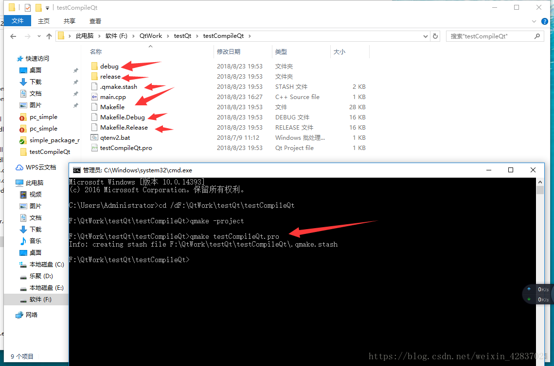Refresh the current folder view
The width and height of the screenshot is (554, 366).
click(x=435, y=36)
